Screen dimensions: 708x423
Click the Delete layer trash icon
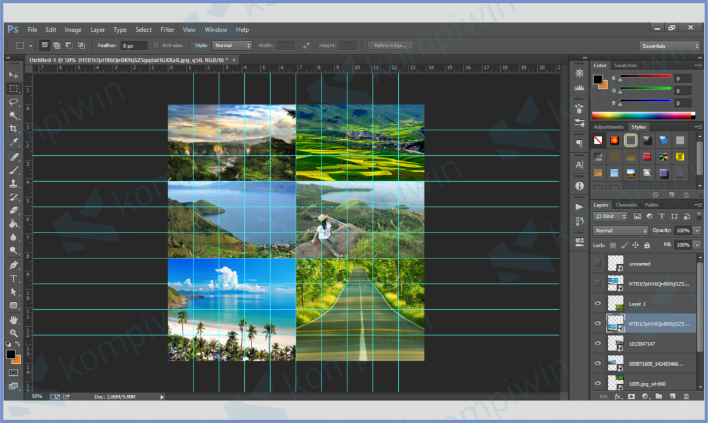687,396
